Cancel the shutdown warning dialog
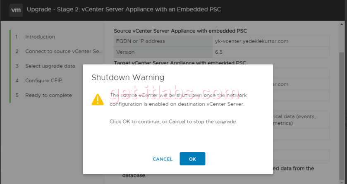Image resolution: width=347 pixels, height=184 pixels. pos(163,159)
